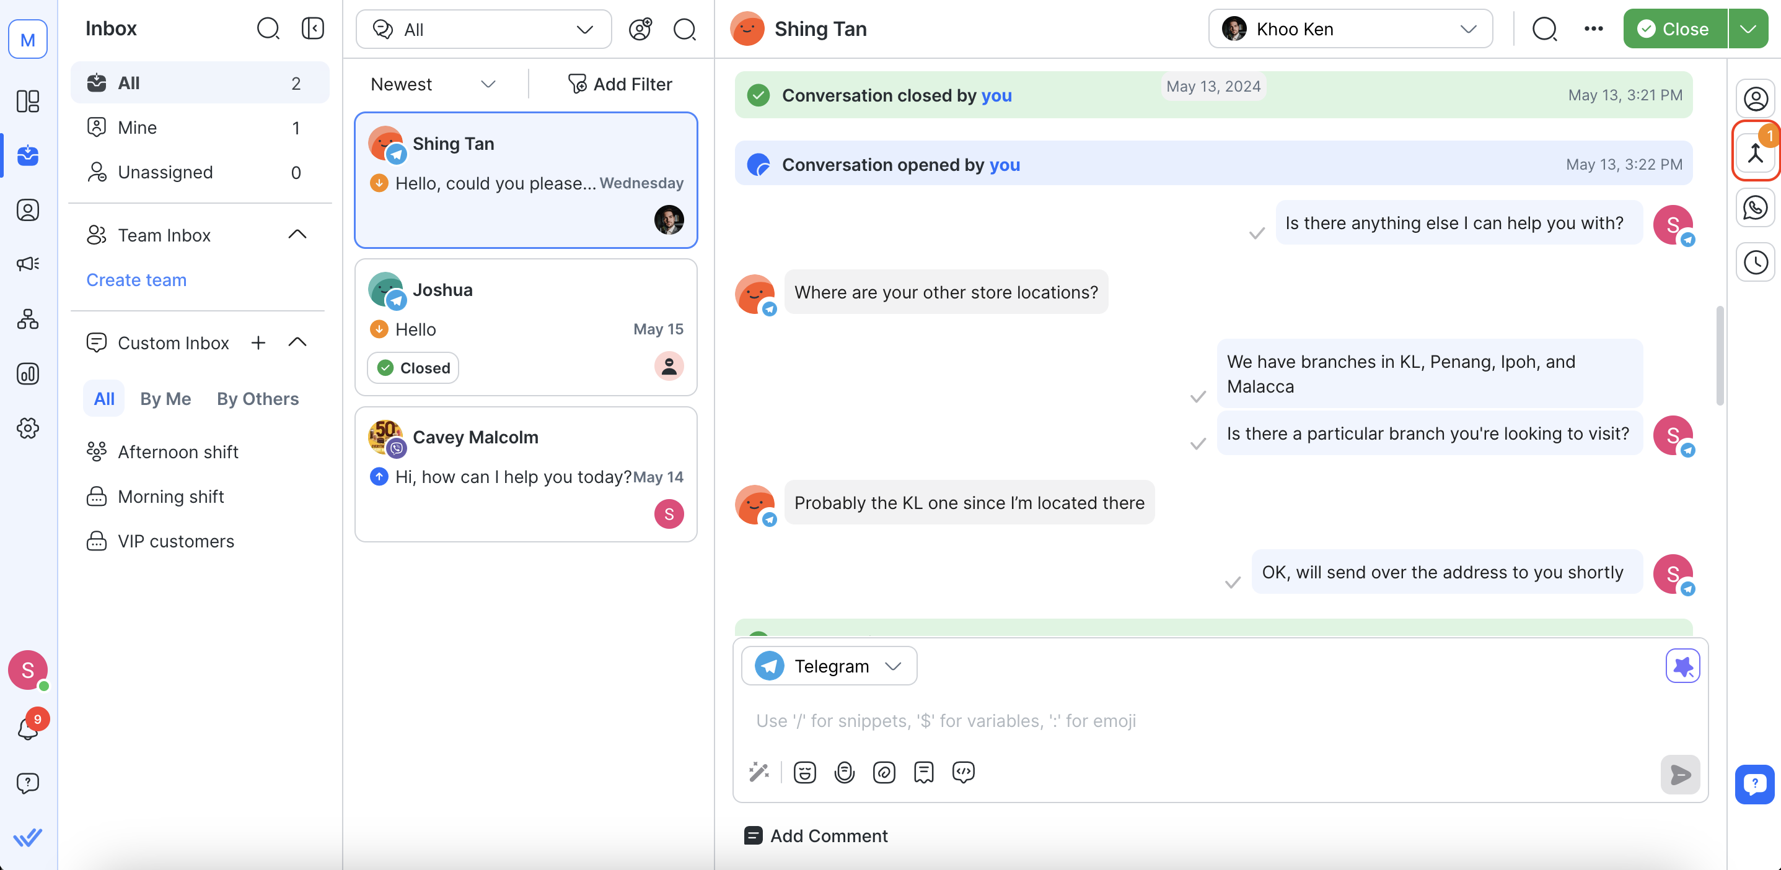Click the attachment icon in message composer
The width and height of the screenshot is (1781, 870).
884,772
